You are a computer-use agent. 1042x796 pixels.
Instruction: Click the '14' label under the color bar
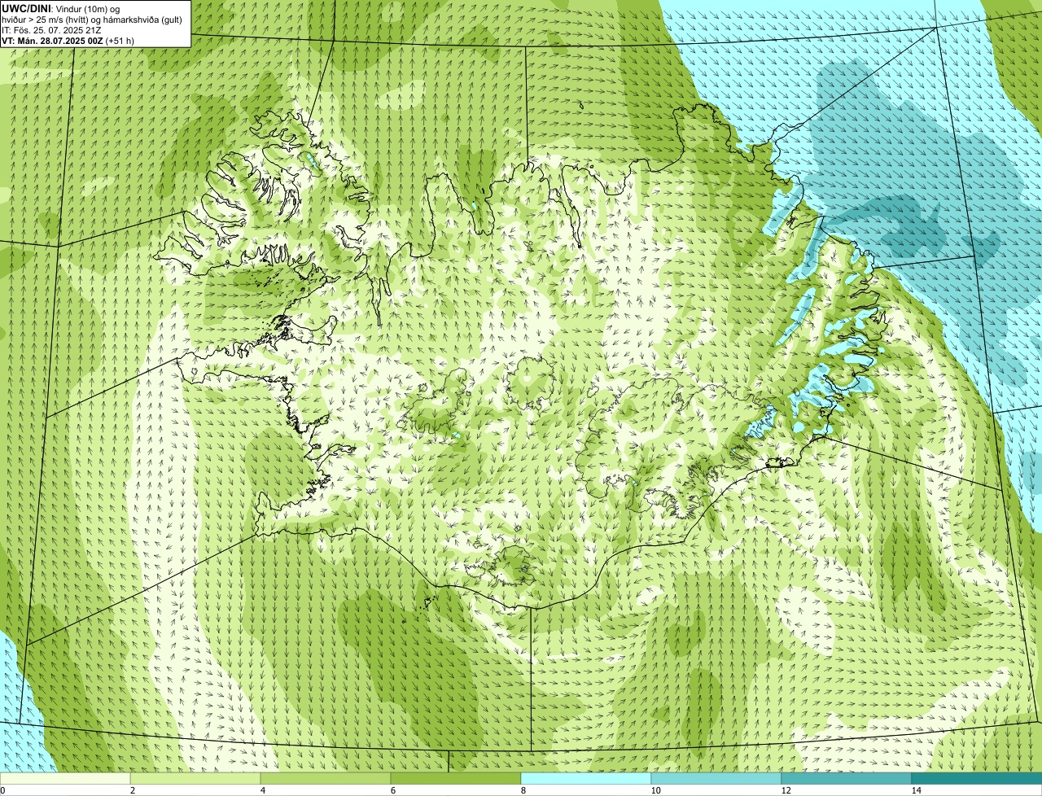(916, 790)
